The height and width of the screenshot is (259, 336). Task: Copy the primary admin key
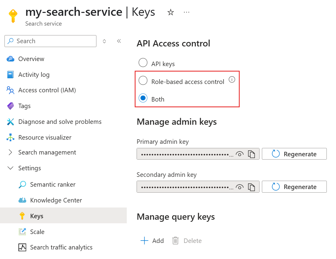[251, 154]
